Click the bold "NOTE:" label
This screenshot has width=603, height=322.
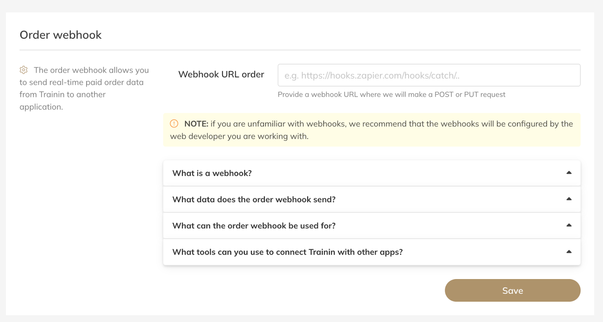pos(196,124)
